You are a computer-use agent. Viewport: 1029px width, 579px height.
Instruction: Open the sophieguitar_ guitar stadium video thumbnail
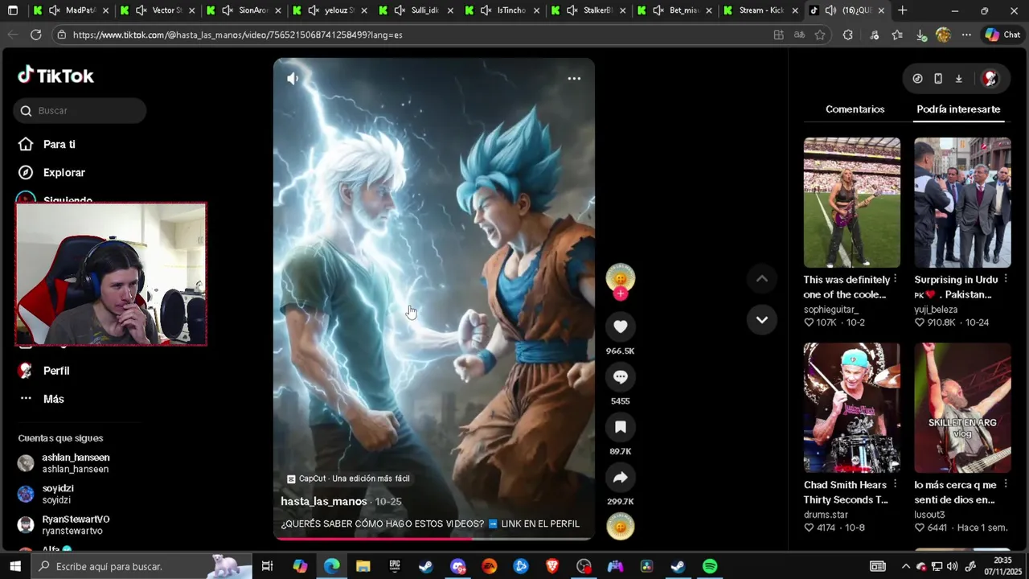pos(852,203)
